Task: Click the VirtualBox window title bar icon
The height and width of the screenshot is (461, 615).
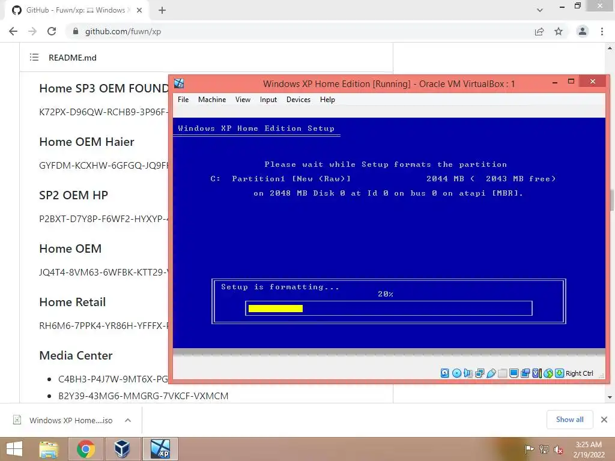Action: (x=179, y=83)
